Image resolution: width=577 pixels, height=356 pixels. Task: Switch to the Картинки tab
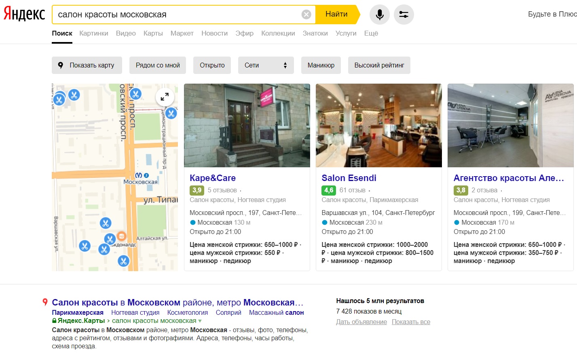click(x=94, y=33)
